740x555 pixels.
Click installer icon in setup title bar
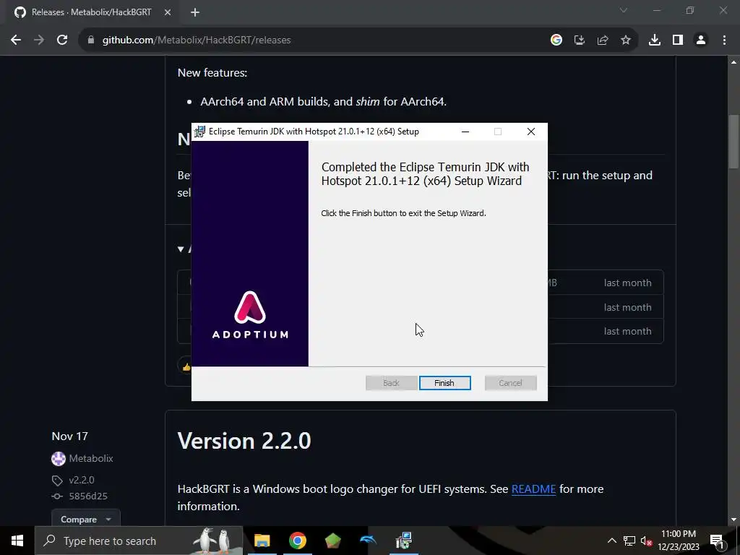199,132
